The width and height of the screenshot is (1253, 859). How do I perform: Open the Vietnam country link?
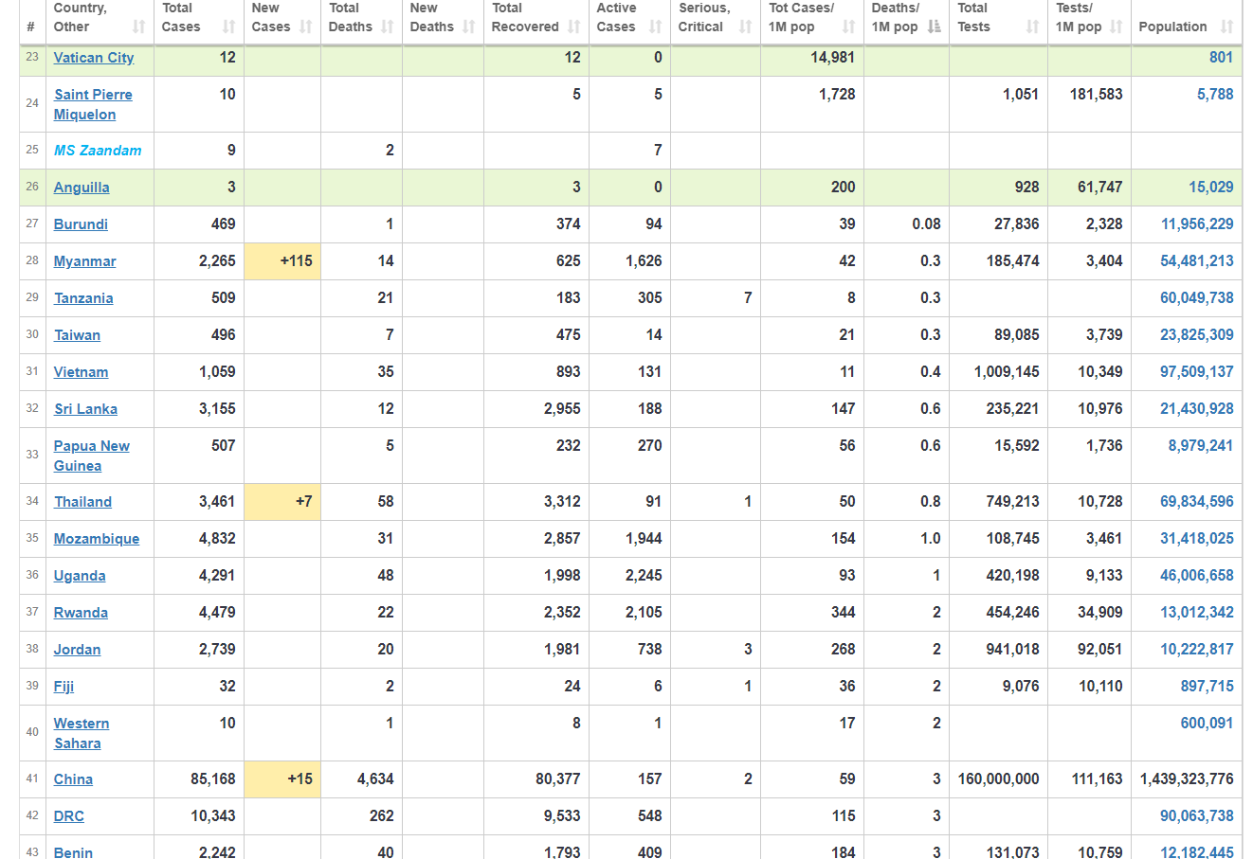[x=81, y=372]
